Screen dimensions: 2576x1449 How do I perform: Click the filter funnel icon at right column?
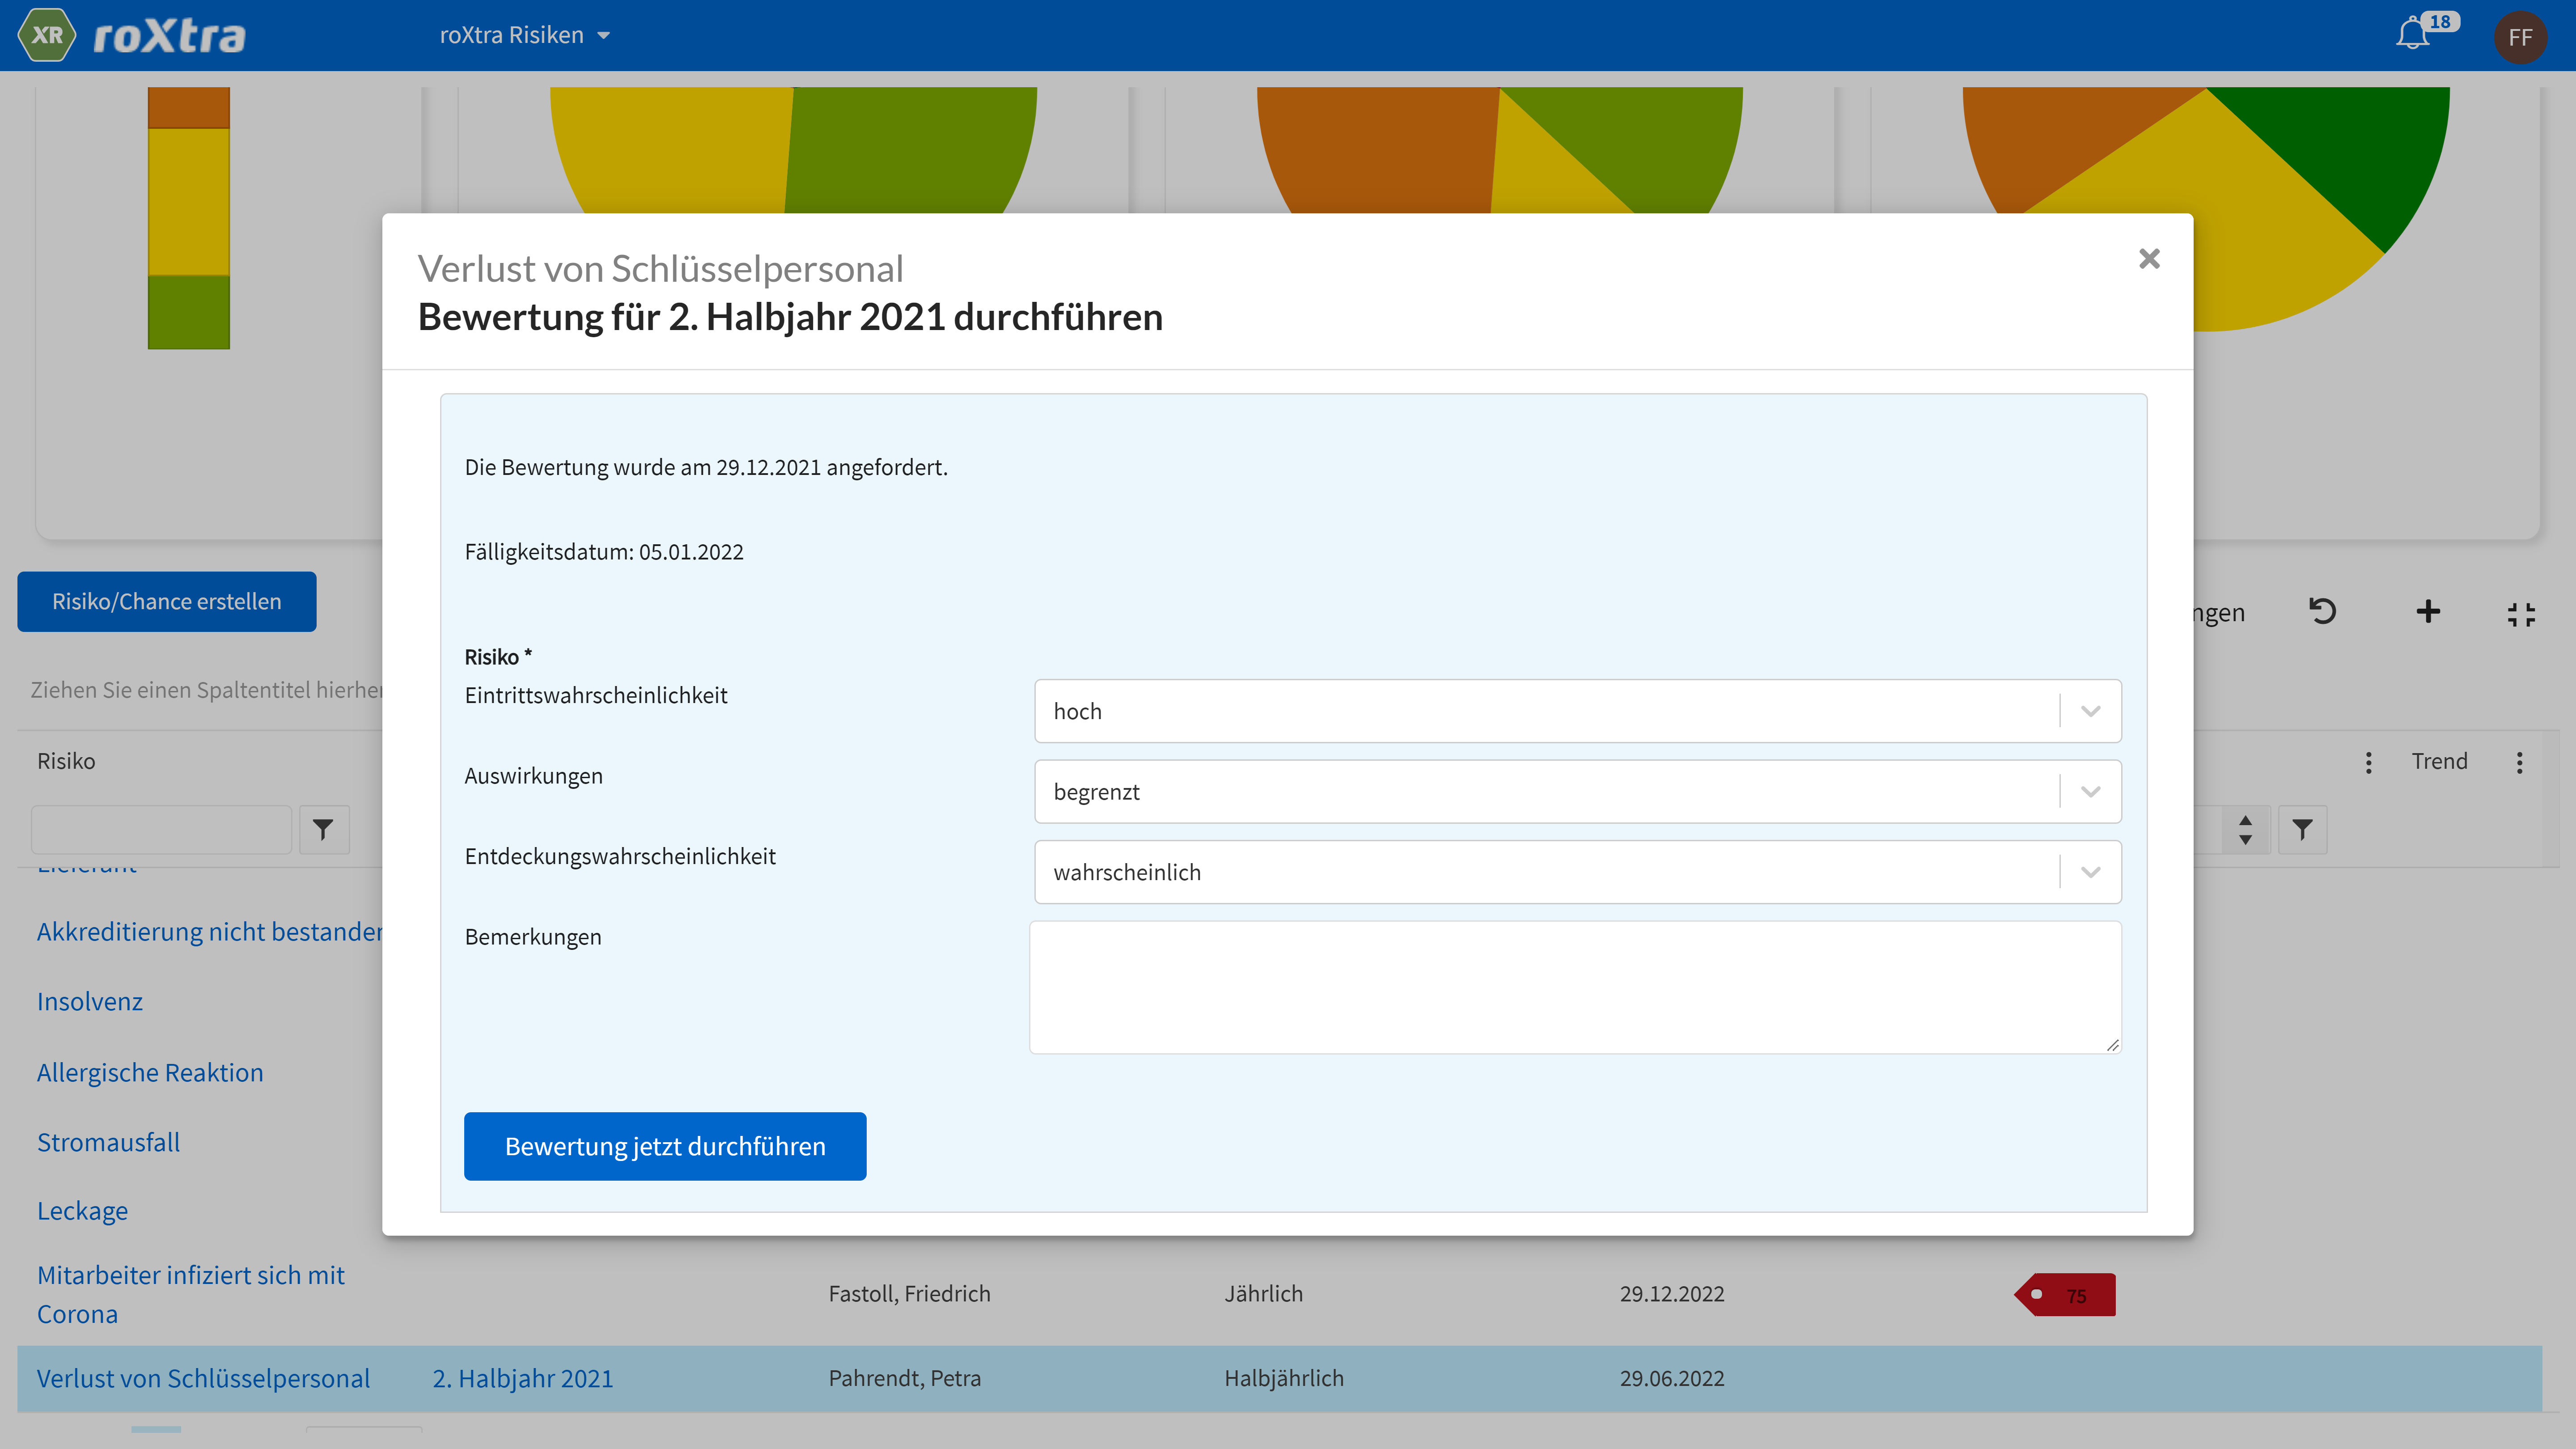(2302, 829)
